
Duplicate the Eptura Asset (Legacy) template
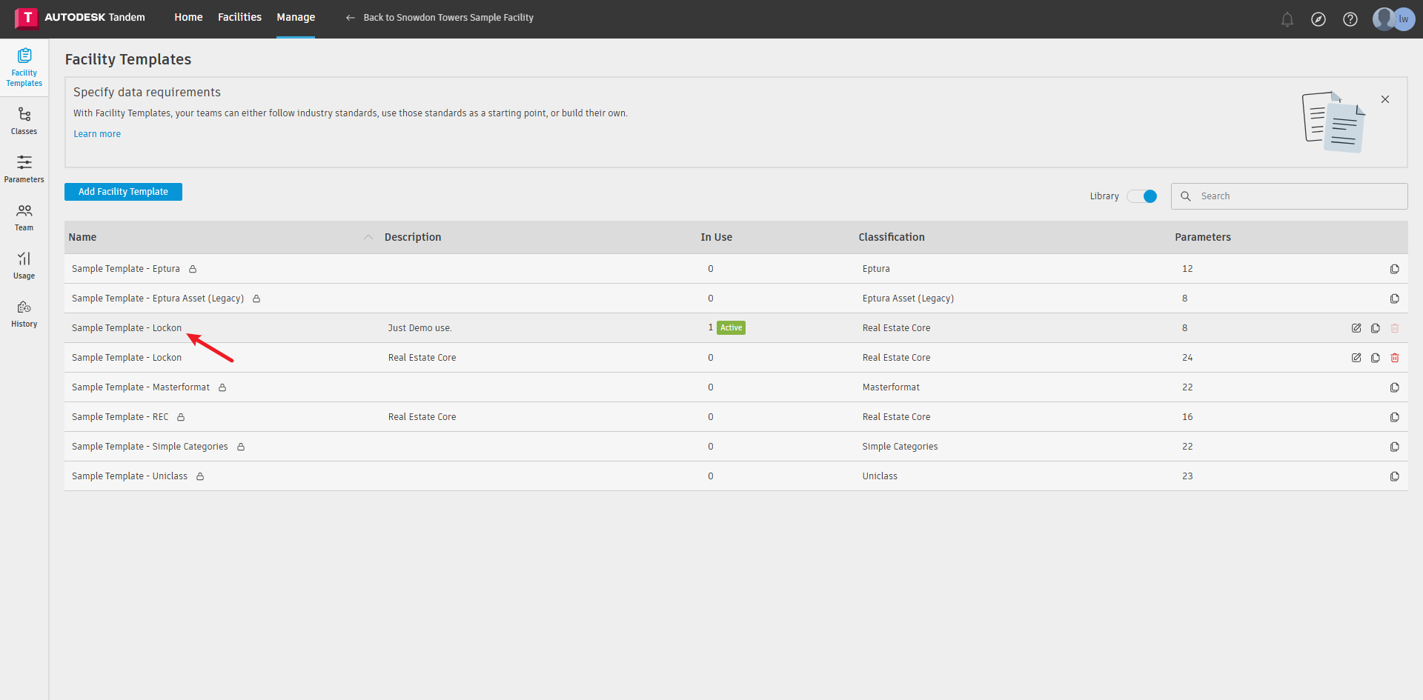coord(1395,299)
